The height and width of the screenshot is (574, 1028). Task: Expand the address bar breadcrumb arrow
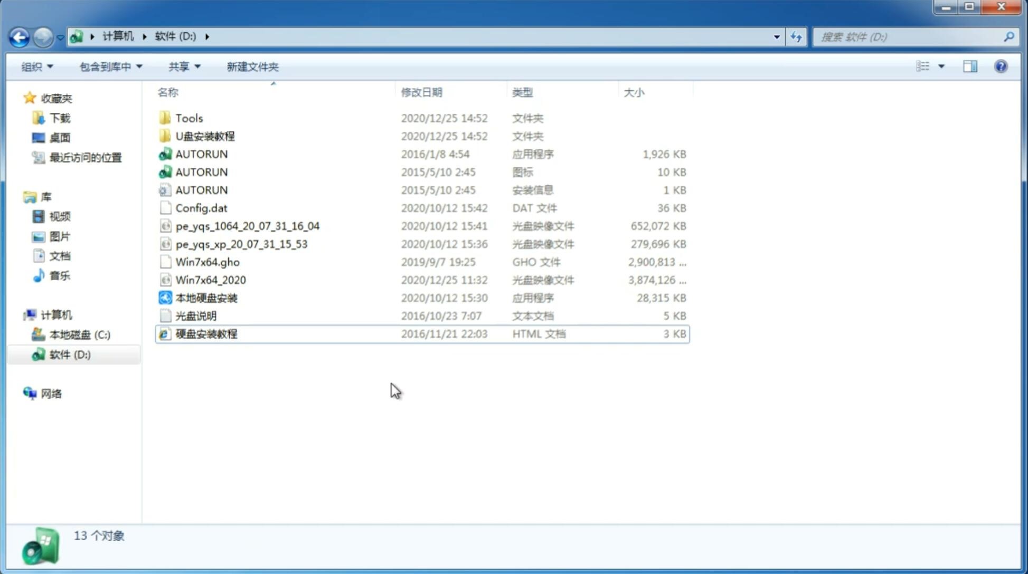[x=208, y=36]
